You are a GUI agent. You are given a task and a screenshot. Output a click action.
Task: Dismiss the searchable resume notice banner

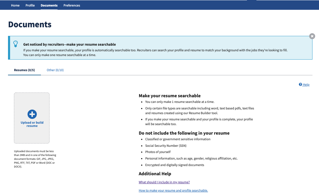312,36
